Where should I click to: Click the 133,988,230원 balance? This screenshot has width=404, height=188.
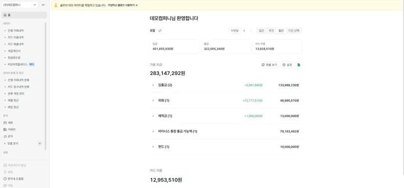288,85
